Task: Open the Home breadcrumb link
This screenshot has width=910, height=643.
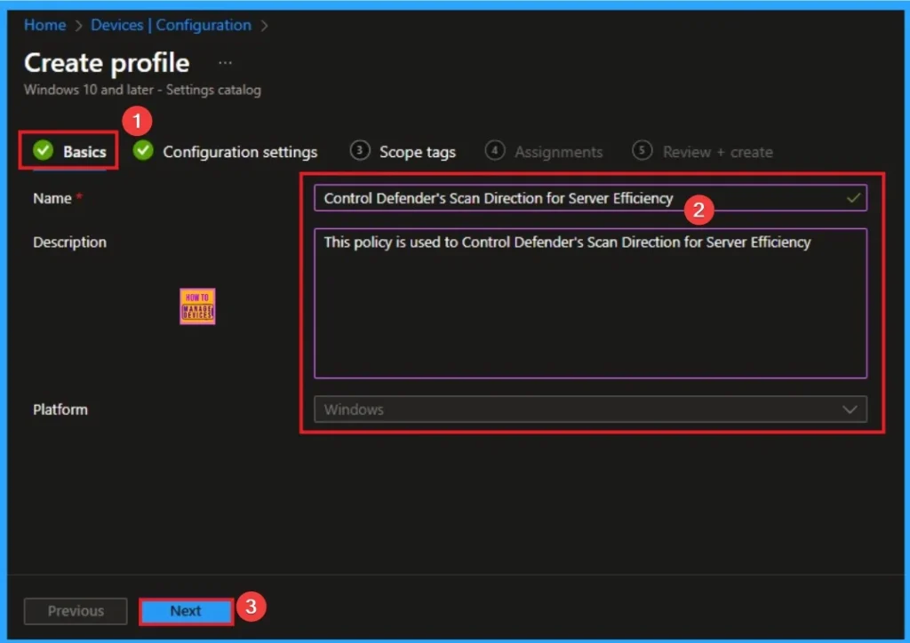Action: (44, 25)
